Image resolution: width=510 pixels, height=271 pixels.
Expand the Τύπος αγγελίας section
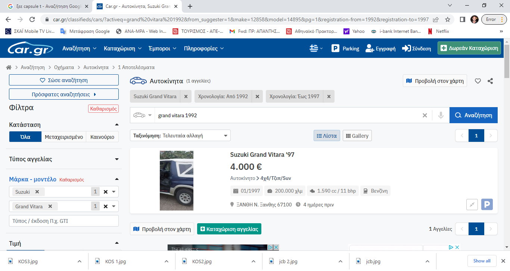[117, 159]
